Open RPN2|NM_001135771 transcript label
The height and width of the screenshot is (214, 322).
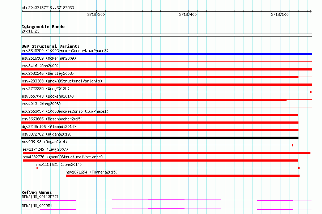click(40, 197)
